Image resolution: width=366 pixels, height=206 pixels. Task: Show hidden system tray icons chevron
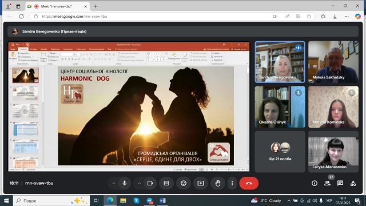click(289, 201)
